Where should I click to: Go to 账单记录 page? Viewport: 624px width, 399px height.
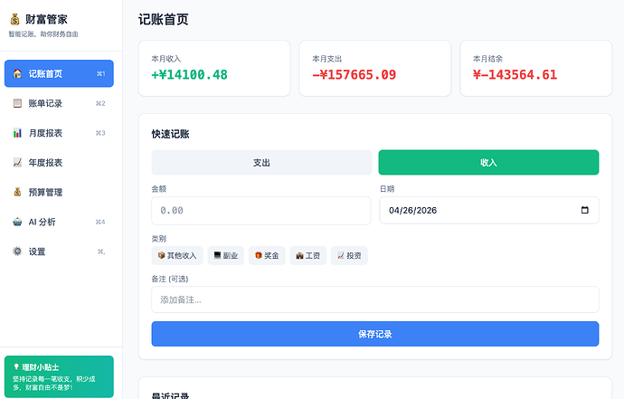point(59,103)
